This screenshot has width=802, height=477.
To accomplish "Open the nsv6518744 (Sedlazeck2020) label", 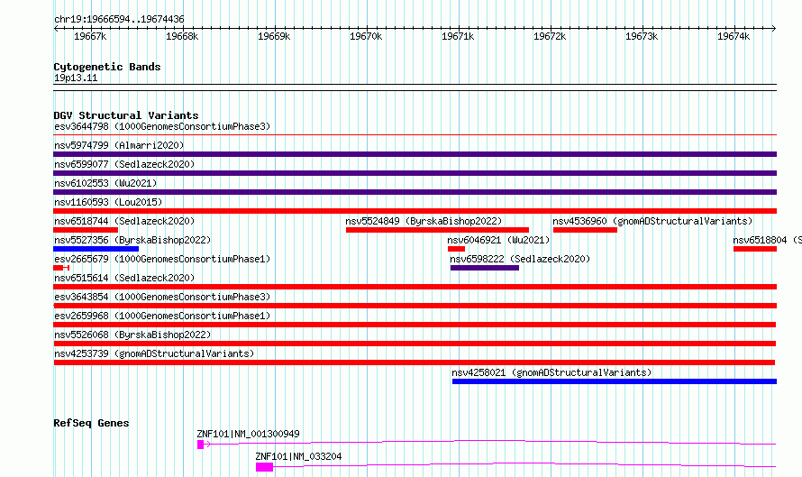I will (x=124, y=221).
